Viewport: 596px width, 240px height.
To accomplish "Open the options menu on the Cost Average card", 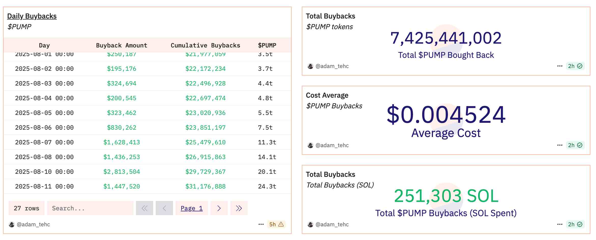I will [560, 145].
